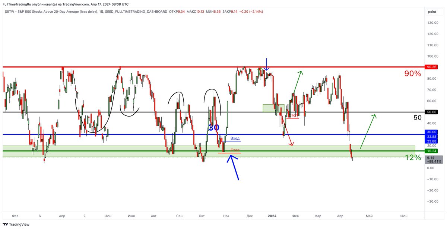The width and height of the screenshot is (447, 229).
Task: Select the black 50.00 price label
Action: tap(432, 112)
